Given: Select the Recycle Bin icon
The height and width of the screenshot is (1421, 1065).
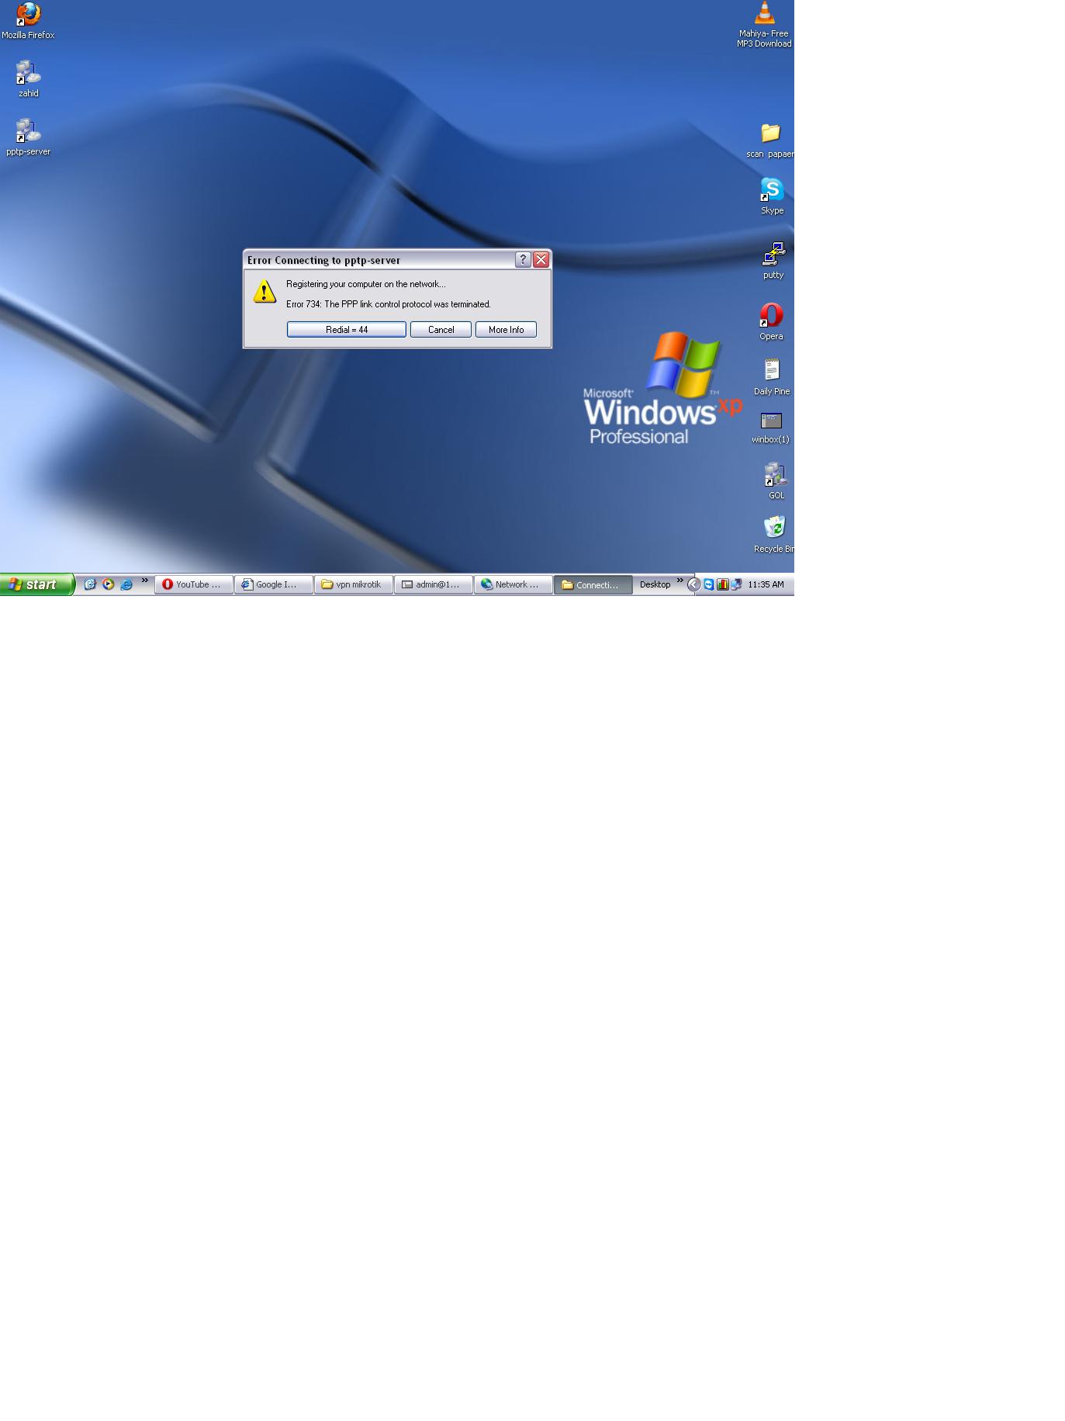Looking at the screenshot, I should point(773,535).
